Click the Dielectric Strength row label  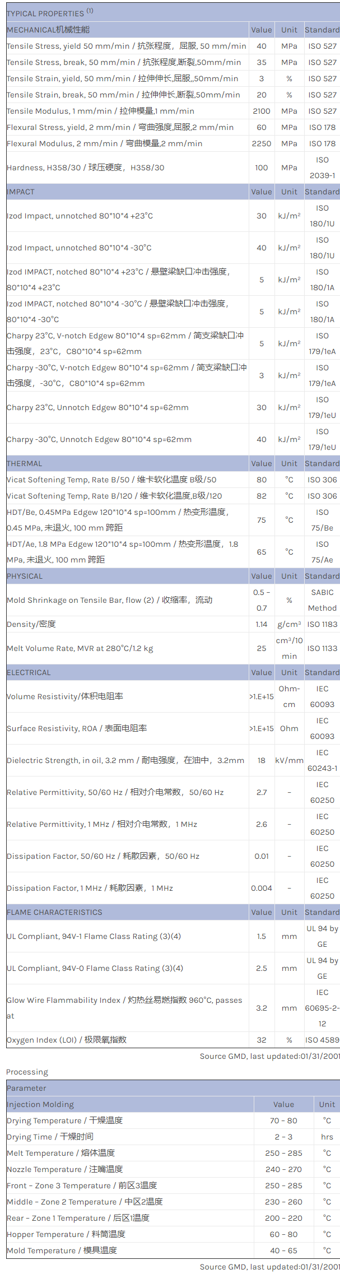click(x=125, y=760)
